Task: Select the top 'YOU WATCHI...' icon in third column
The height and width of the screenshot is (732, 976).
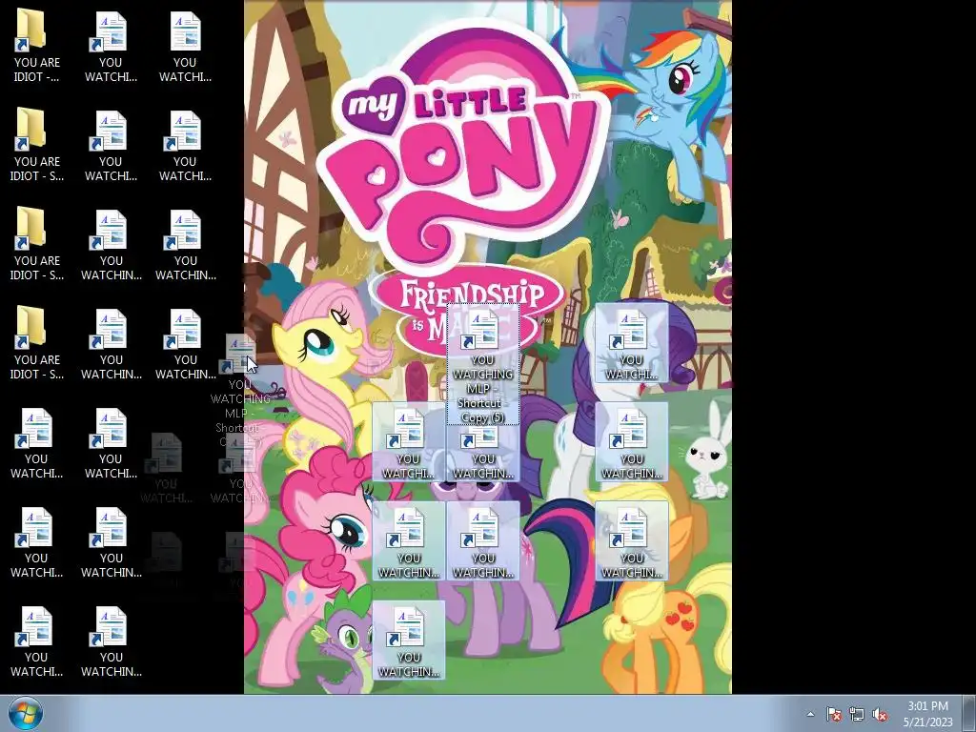Action: (185, 46)
